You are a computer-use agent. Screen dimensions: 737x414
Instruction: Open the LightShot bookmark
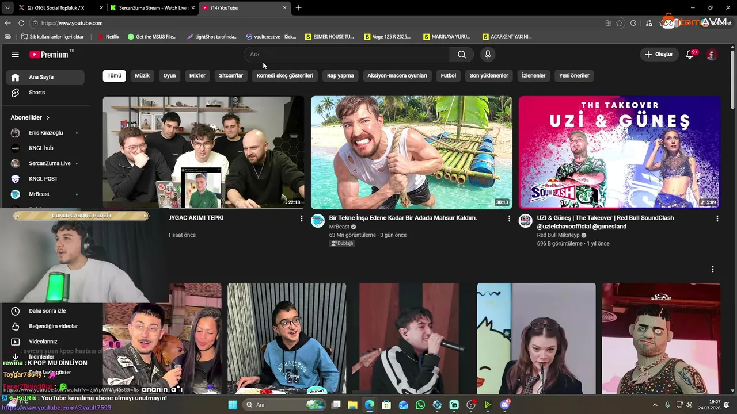point(212,37)
